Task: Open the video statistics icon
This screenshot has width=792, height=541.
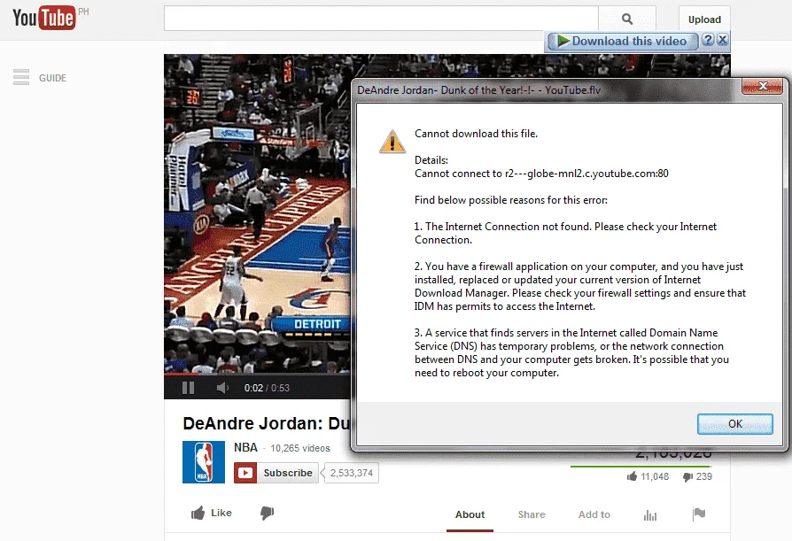Action: (650, 514)
